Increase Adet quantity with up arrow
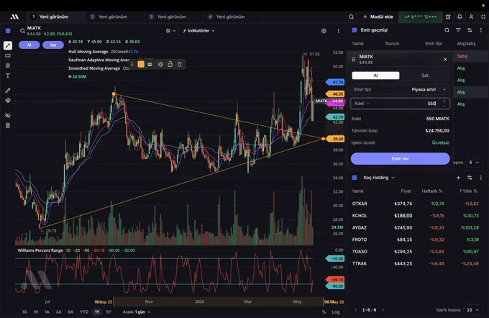Image resolution: width=489 pixels, height=318 pixels. 444,101
